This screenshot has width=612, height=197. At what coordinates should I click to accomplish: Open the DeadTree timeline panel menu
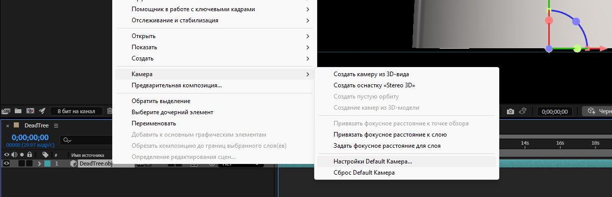tap(57, 125)
